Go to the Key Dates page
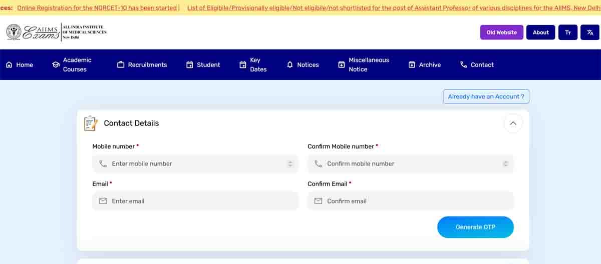 tap(253, 64)
